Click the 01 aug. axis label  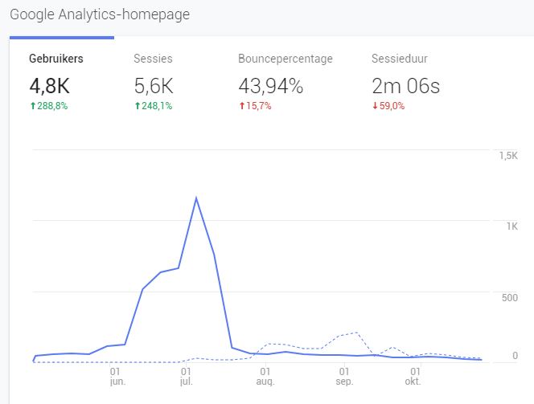(265, 376)
